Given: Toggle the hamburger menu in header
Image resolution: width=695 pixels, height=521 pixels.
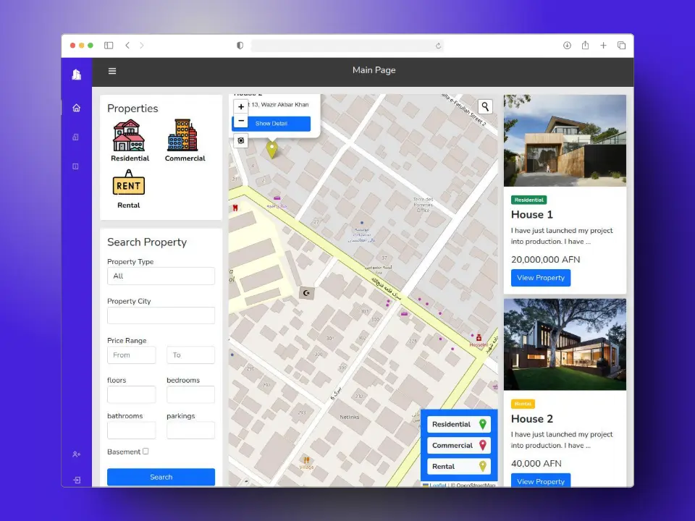Looking at the screenshot, I should [112, 71].
